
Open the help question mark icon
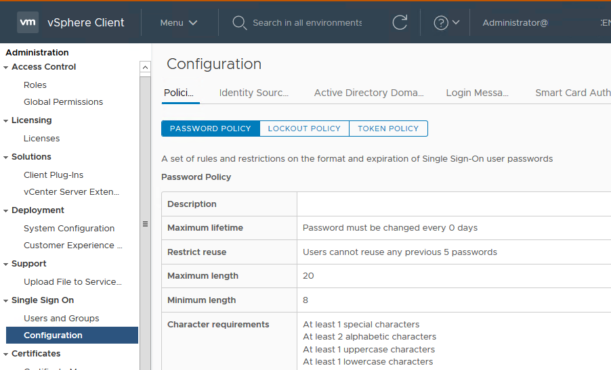pyautogui.click(x=441, y=22)
